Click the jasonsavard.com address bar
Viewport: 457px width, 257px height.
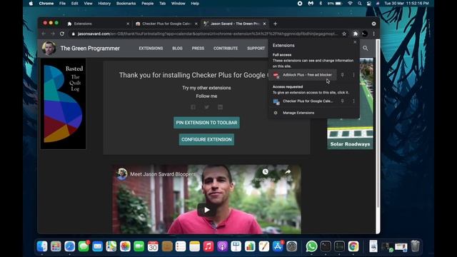click(x=208, y=34)
